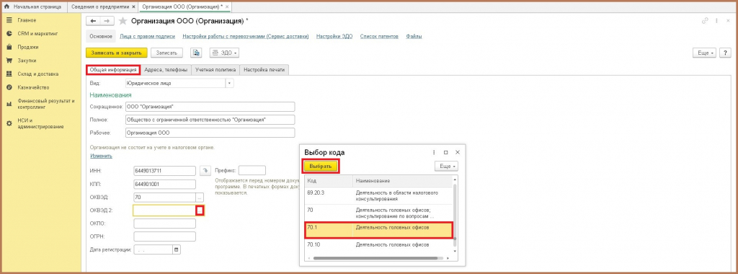Click horizontal scrollbar in code list
Viewport: 738px width, 274px height.
coord(378,258)
